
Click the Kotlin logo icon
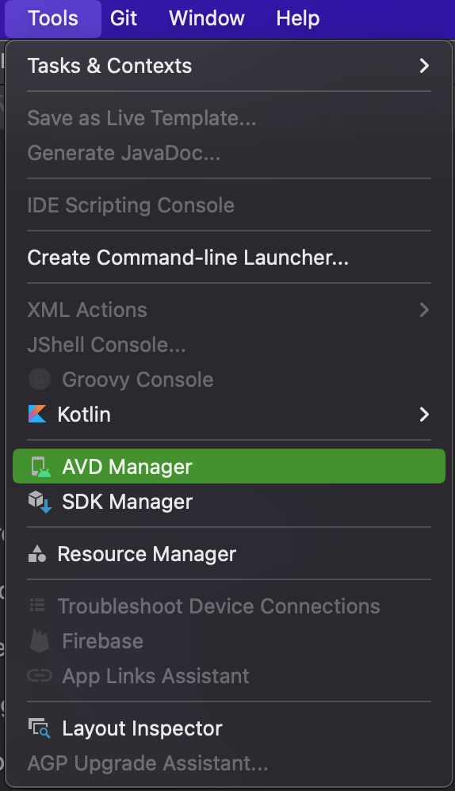[37, 415]
